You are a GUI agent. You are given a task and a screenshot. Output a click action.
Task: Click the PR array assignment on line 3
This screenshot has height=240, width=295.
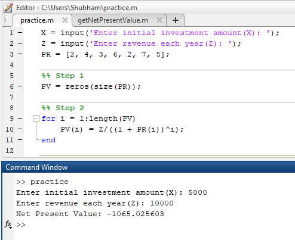pos(105,54)
